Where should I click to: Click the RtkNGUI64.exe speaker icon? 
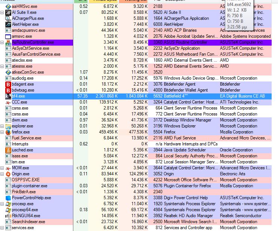coord(8,216)
